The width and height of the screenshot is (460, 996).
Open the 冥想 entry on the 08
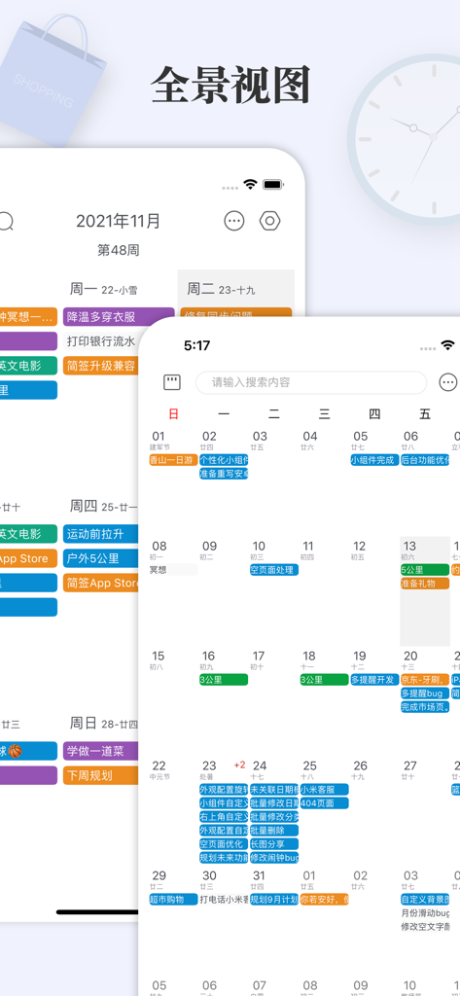[x=173, y=570]
